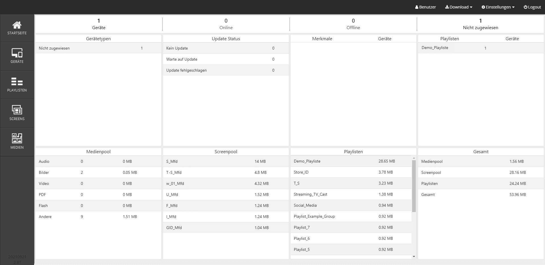Select the Update fehlgeschlagen status row

[x=187, y=70]
